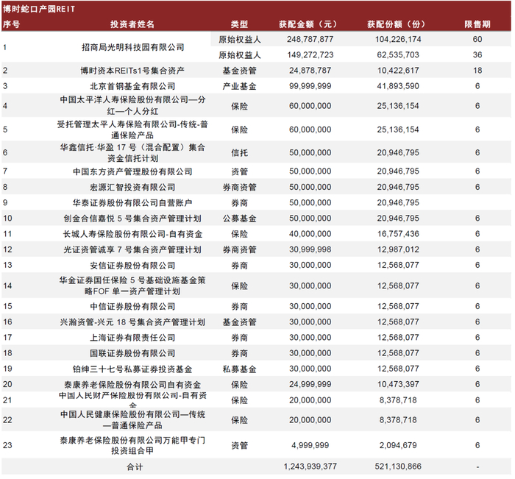Select 兴瀚资管-兴元 18 号集合资产管理计划
515x479 pixels.
pos(132,322)
